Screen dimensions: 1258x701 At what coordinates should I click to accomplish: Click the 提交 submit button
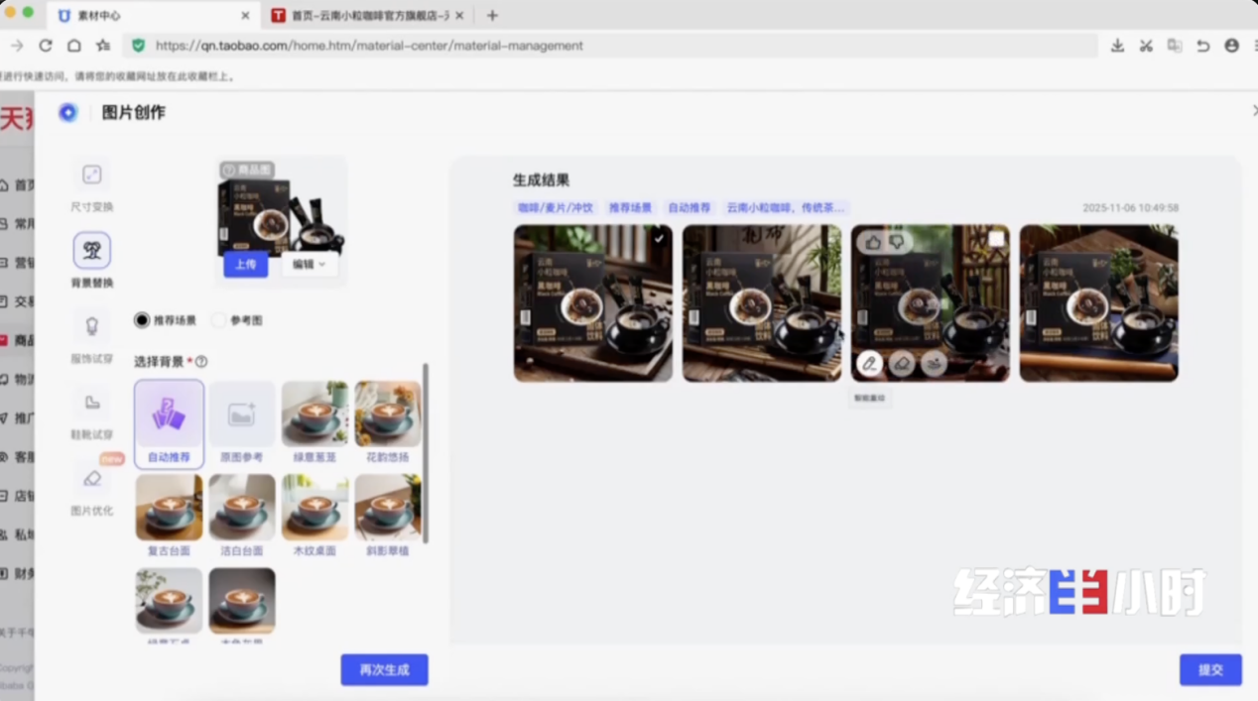(1210, 670)
